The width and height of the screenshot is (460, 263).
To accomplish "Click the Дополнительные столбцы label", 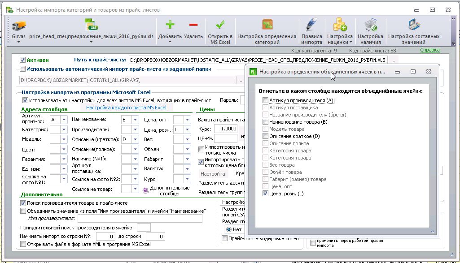I will click(x=170, y=191).
